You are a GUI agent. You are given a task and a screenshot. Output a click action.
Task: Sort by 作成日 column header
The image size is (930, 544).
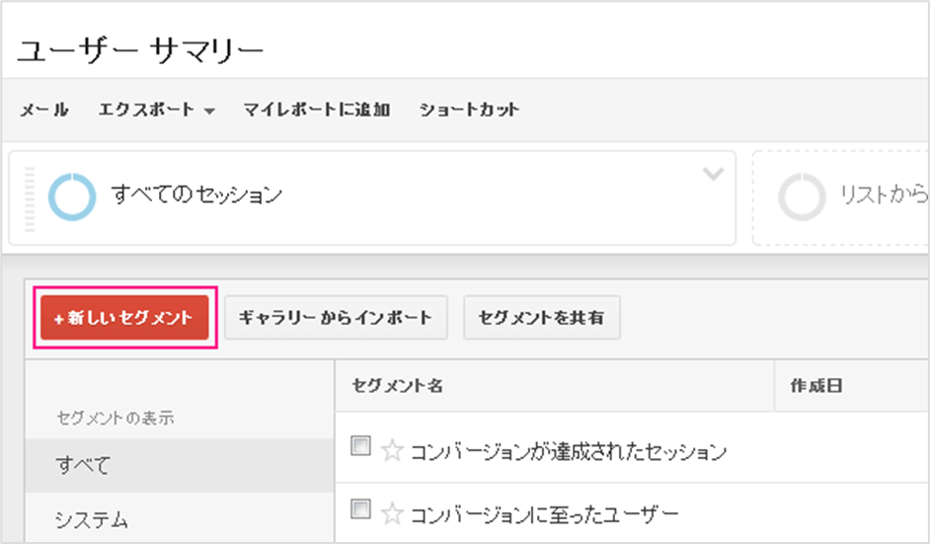point(816,386)
